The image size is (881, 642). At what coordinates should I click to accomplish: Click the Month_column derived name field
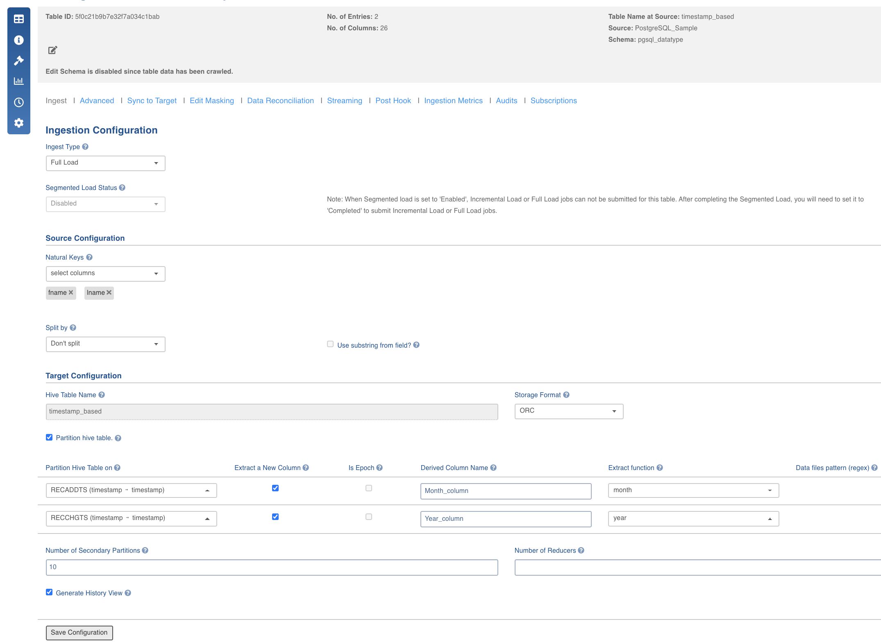506,491
